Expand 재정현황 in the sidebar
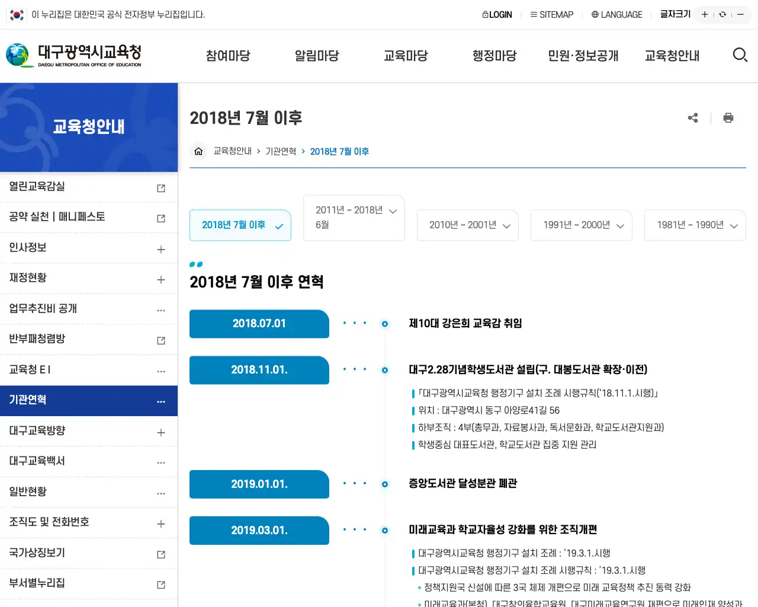The height and width of the screenshot is (607, 758). tap(160, 278)
